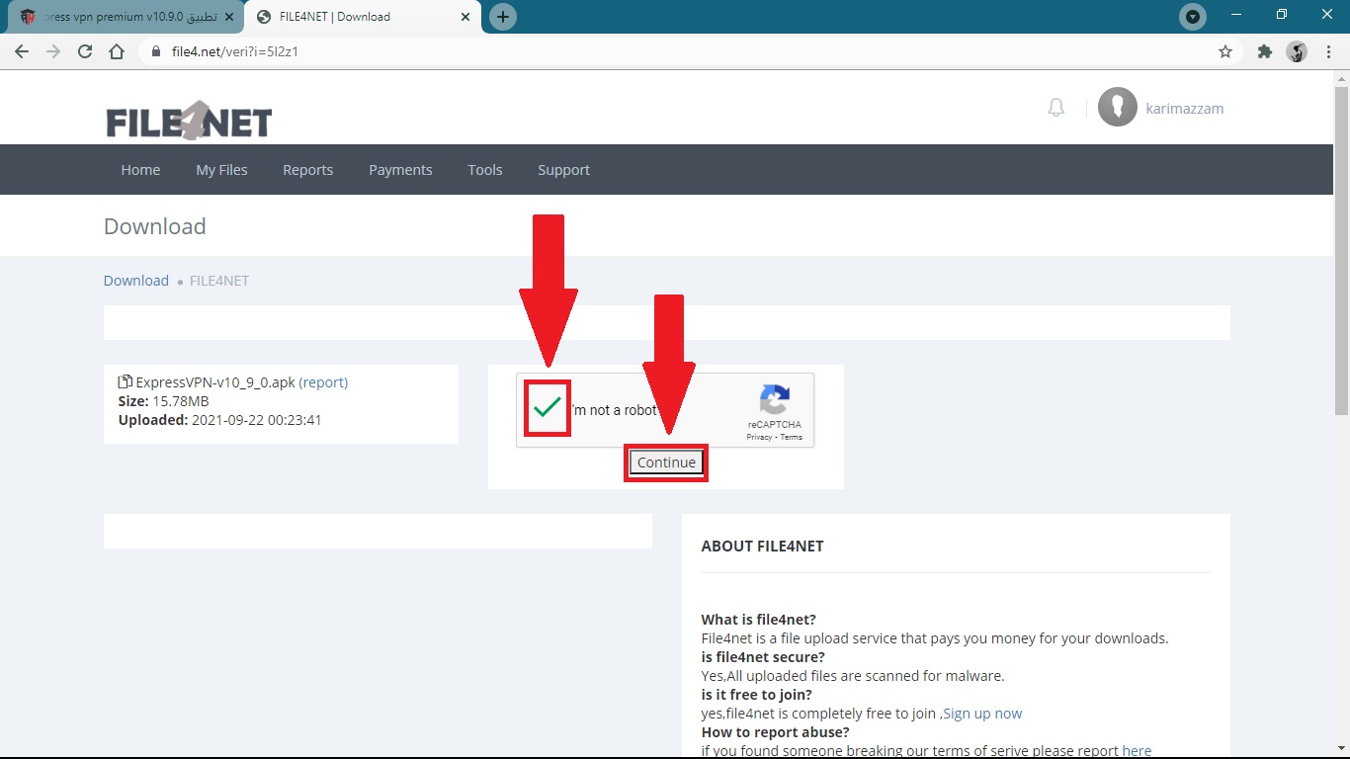Viewport: 1350px width, 759px height.
Task: Toggle the I'm not a robot checkbox
Action: (x=548, y=408)
